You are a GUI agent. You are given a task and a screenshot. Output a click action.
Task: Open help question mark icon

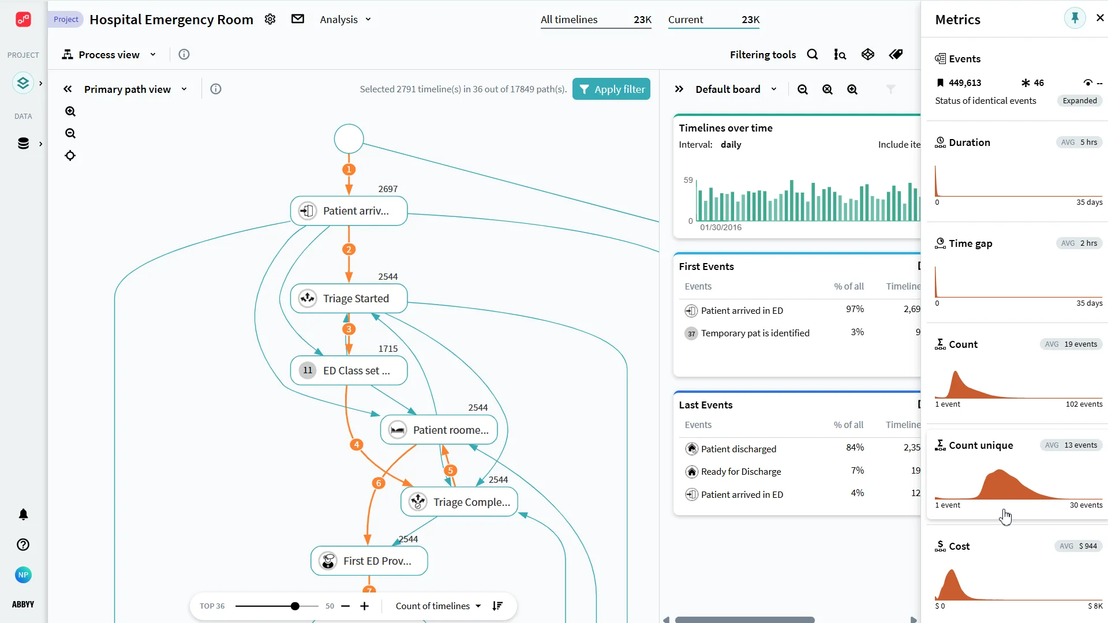23,545
